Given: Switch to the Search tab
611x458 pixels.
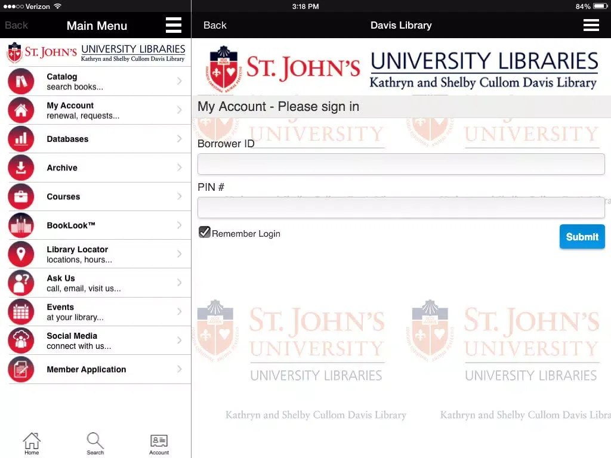Looking at the screenshot, I should click(95, 444).
